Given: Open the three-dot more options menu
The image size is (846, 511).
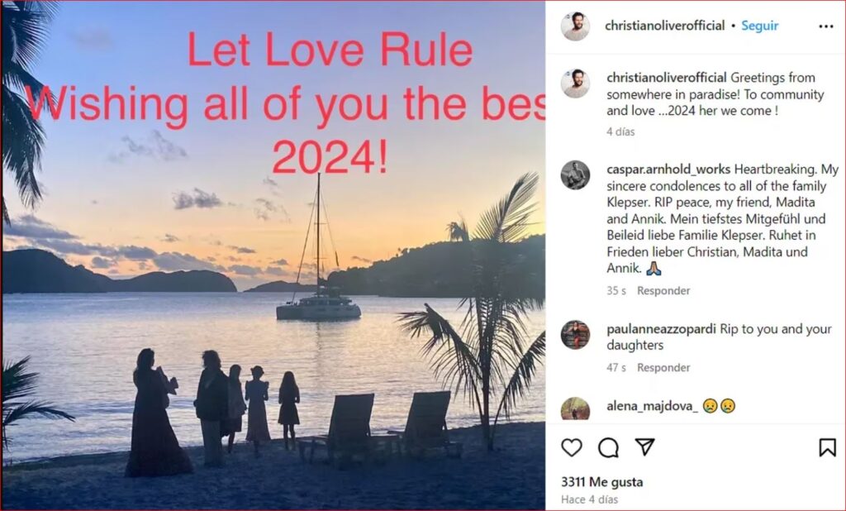Looking at the screenshot, I should coord(826,26).
